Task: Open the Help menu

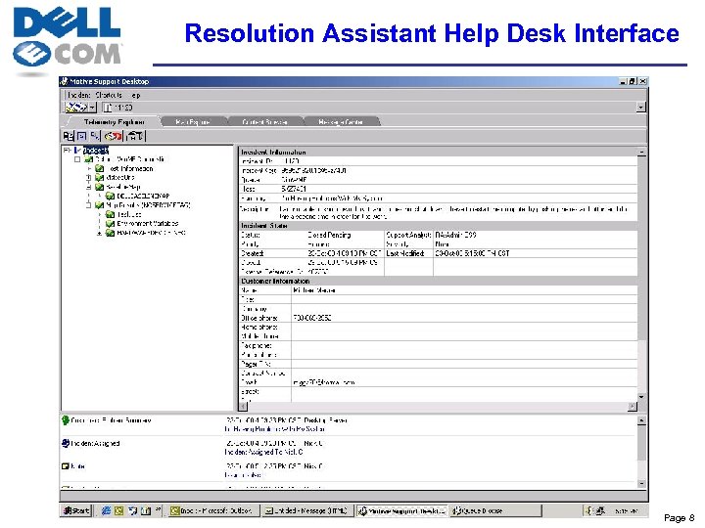Action: (136, 95)
